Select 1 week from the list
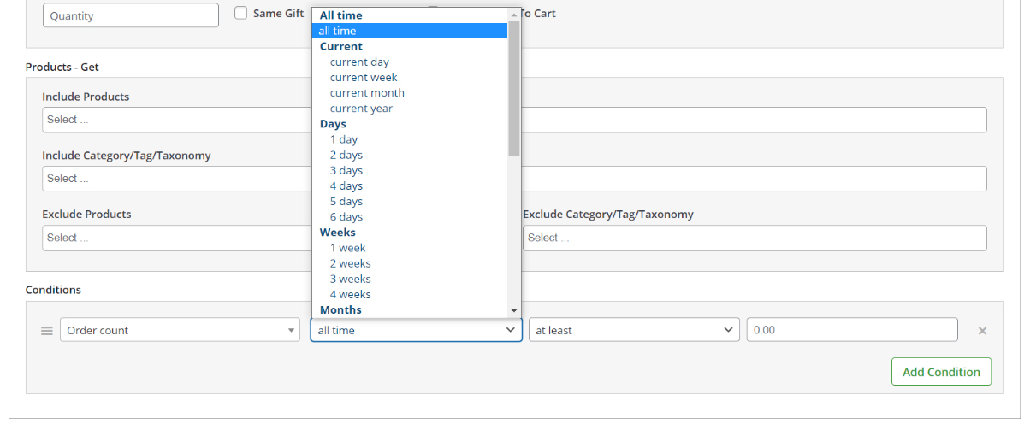The width and height of the screenshot is (1030, 424). point(410,248)
